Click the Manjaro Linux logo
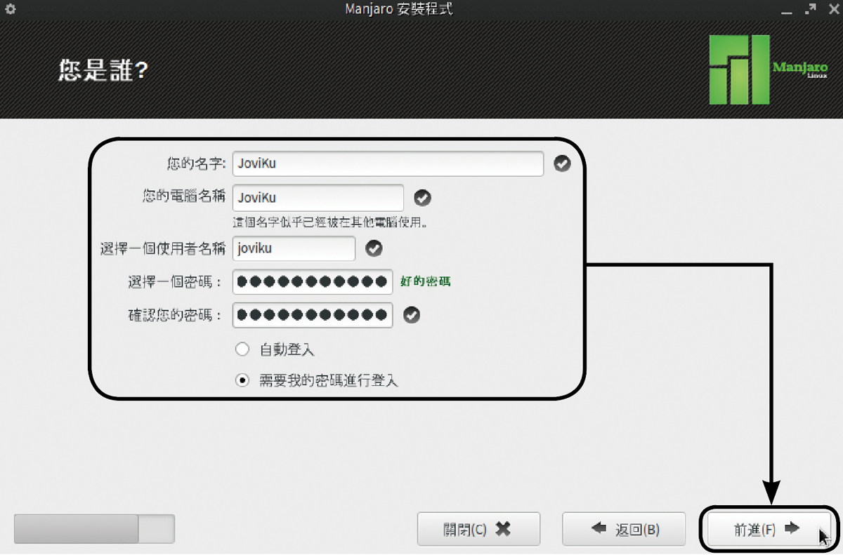843x555 pixels. coord(768,70)
